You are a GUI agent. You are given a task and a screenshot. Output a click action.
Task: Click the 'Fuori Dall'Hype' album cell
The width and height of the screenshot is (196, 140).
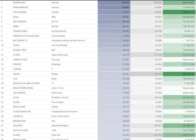click(x=59, y=36)
